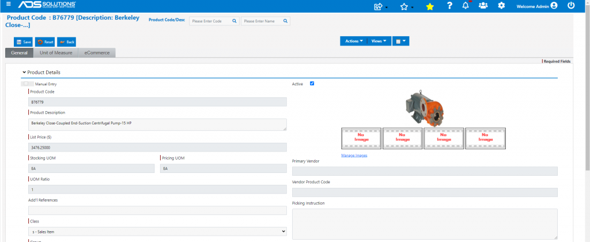Click search magnifier in code field
Image resolution: width=590 pixels, height=242 pixels.
pyautogui.click(x=234, y=21)
